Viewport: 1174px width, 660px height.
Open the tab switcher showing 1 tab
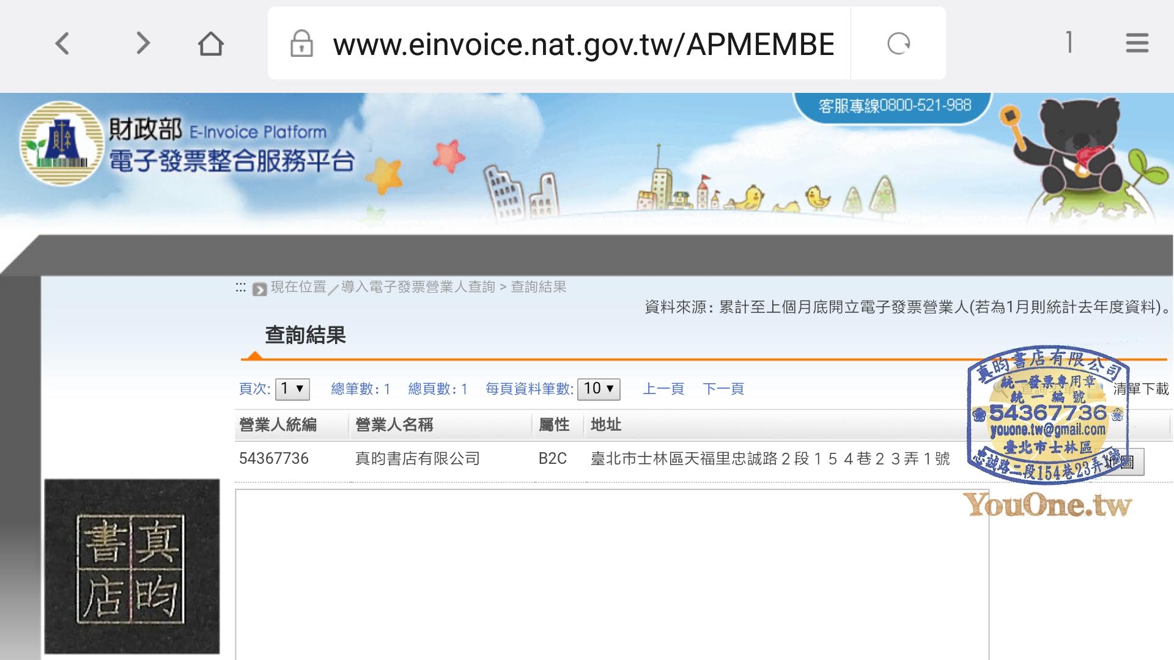(1069, 43)
